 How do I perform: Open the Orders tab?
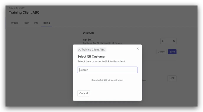pos(15,23)
